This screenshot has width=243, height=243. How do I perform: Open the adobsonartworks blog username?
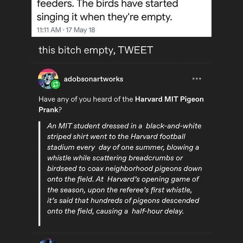(x=93, y=79)
